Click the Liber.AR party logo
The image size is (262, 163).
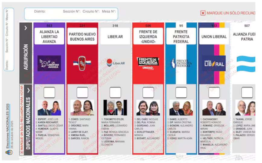tap(115, 63)
